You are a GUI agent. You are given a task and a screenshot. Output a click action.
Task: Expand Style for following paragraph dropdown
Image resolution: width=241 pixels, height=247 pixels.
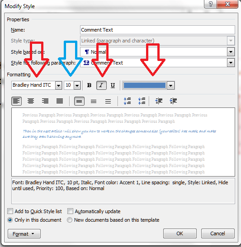pyautogui.click(x=231, y=63)
